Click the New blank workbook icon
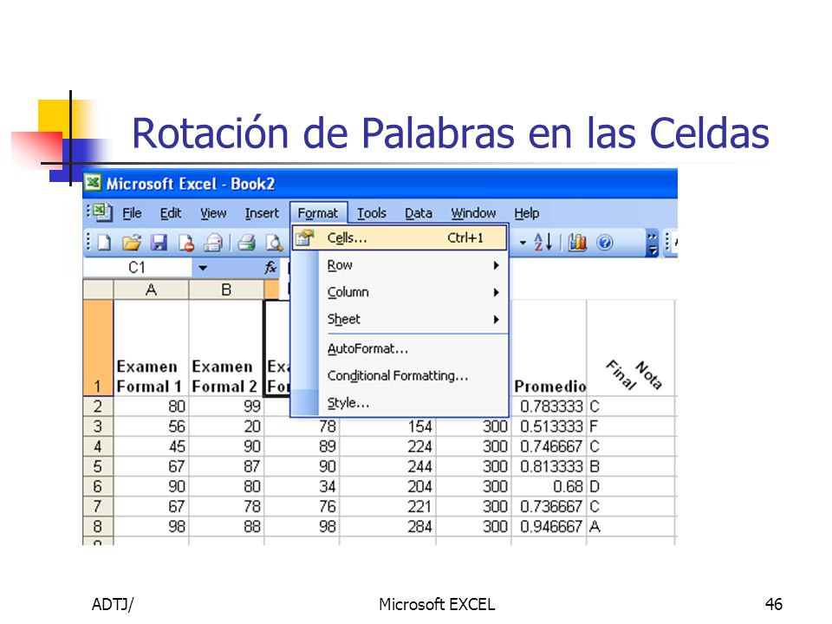Image resolution: width=832 pixels, height=624 pixels. pos(105,243)
